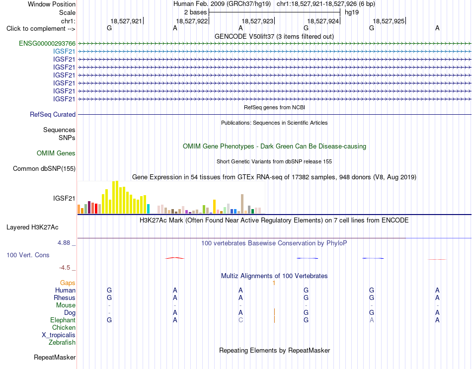The width and height of the screenshot is (472, 369).
Task: Click the Common dbSNP(155) label
Action: pyautogui.click(x=44, y=168)
